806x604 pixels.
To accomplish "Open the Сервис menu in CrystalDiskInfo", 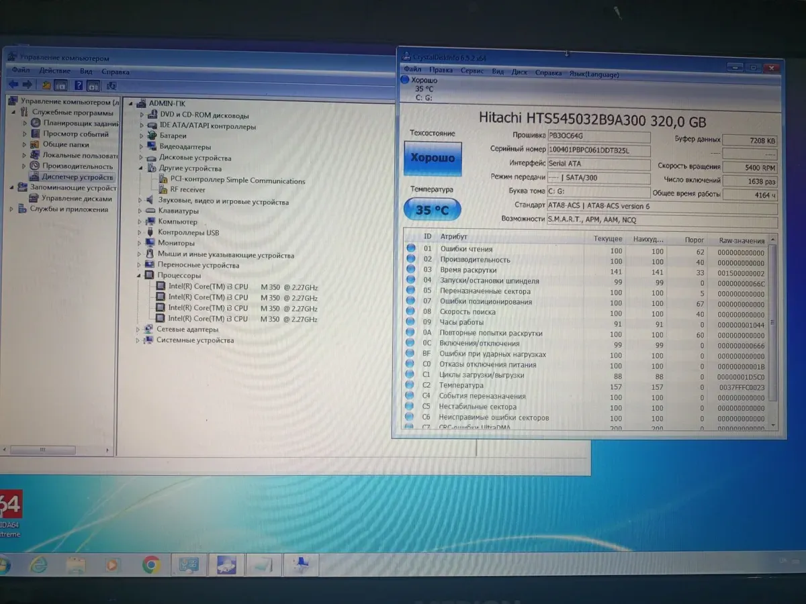I will click(472, 71).
